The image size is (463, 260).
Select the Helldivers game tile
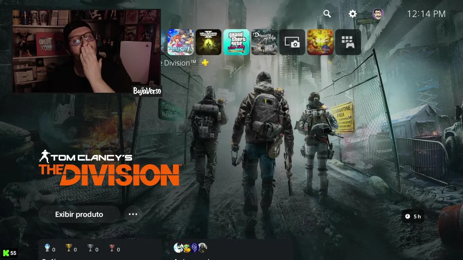pos(208,42)
